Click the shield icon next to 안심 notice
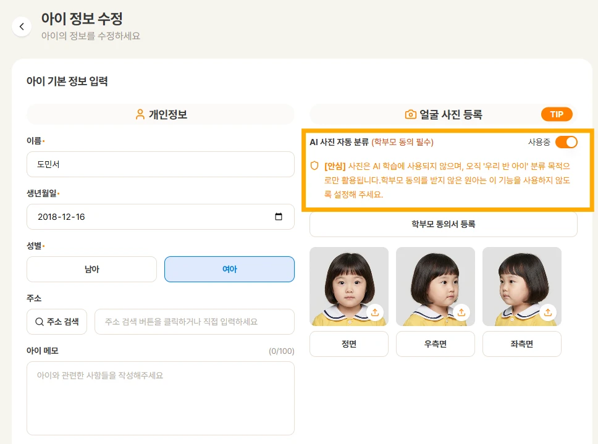 314,165
